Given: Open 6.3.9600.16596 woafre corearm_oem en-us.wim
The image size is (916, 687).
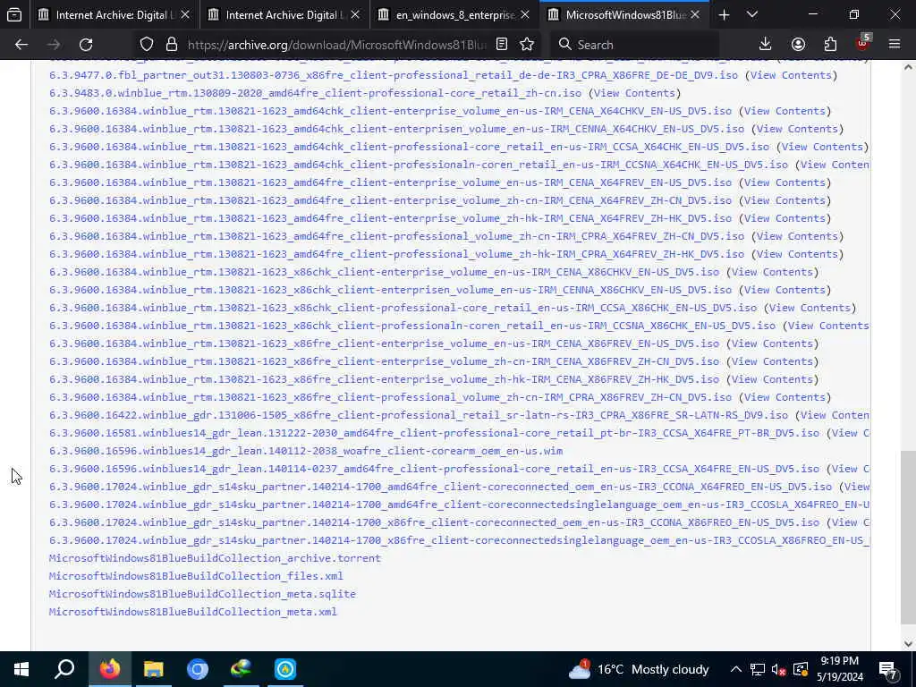Looking at the screenshot, I should pos(306,451).
